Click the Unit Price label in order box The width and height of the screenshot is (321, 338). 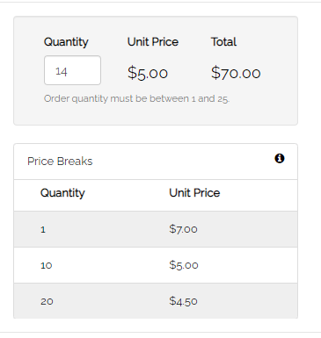pyautogui.click(x=153, y=42)
